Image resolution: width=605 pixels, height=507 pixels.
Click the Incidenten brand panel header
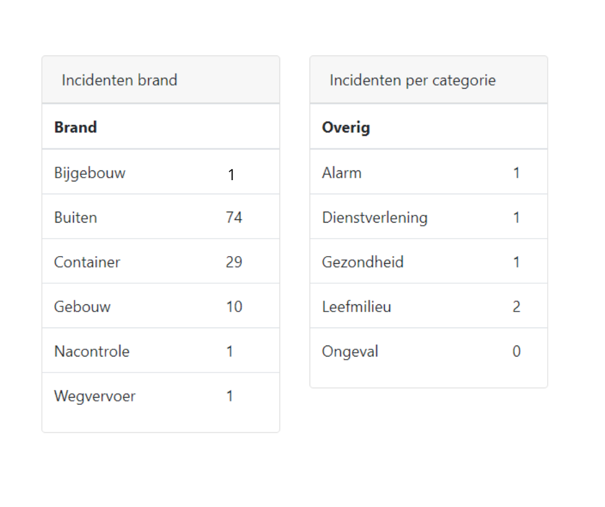[160, 80]
